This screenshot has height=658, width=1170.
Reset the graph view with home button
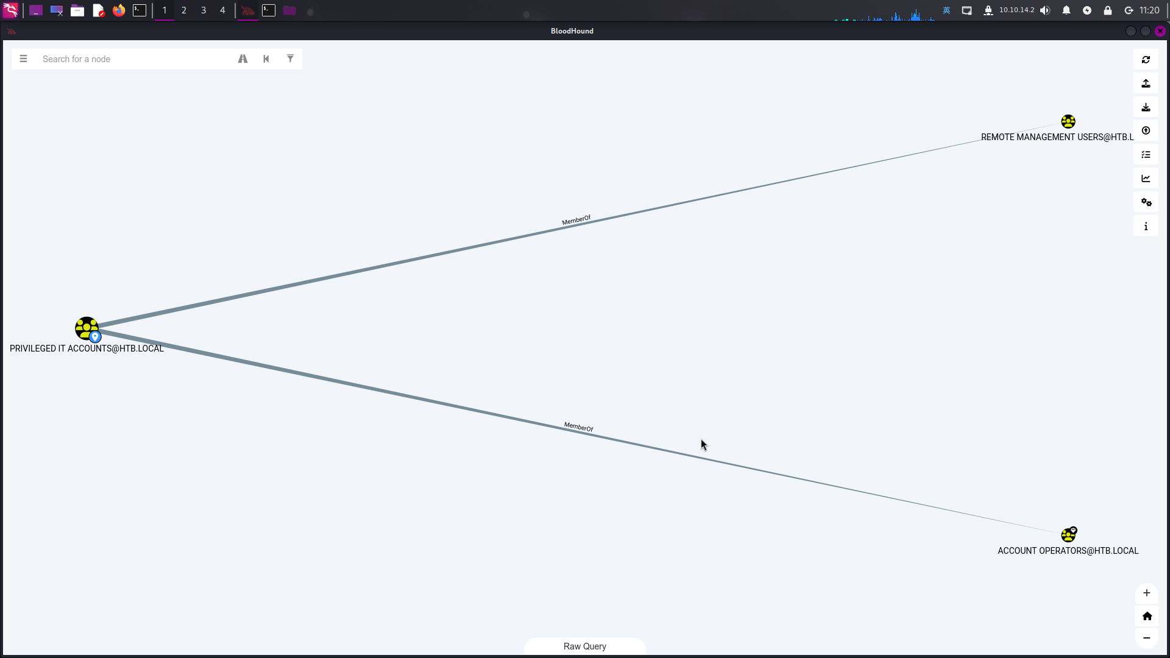[x=1146, y=616]
